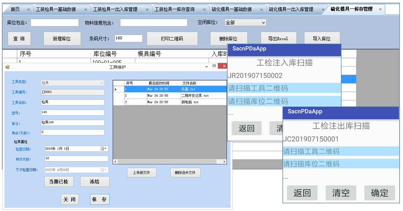The height and width of the screenshot is (211, 403).
Task: Click the 最后修改时间 column header
Action: pos(164,83)
